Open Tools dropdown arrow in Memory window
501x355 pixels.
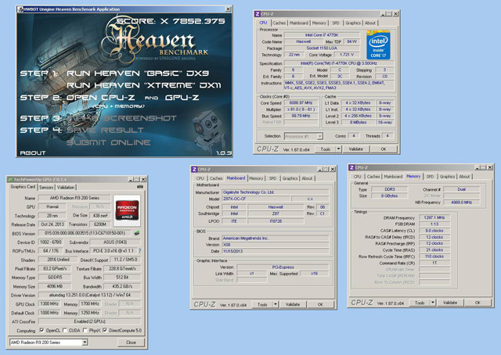click(x=433, y=303)
